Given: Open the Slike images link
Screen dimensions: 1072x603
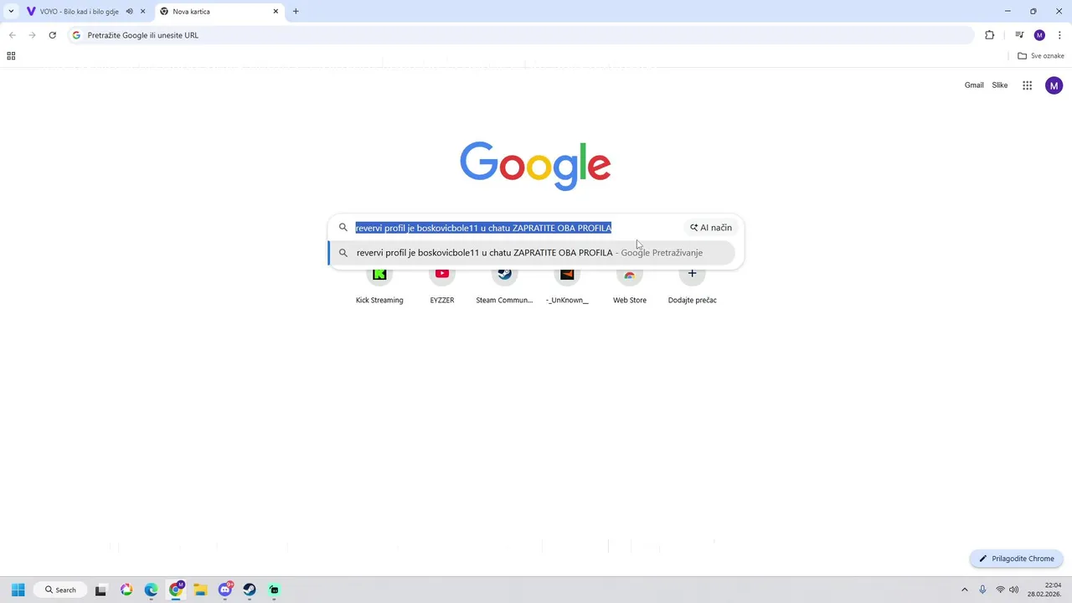Looking at the screenshot, I should click(1000, 85).
